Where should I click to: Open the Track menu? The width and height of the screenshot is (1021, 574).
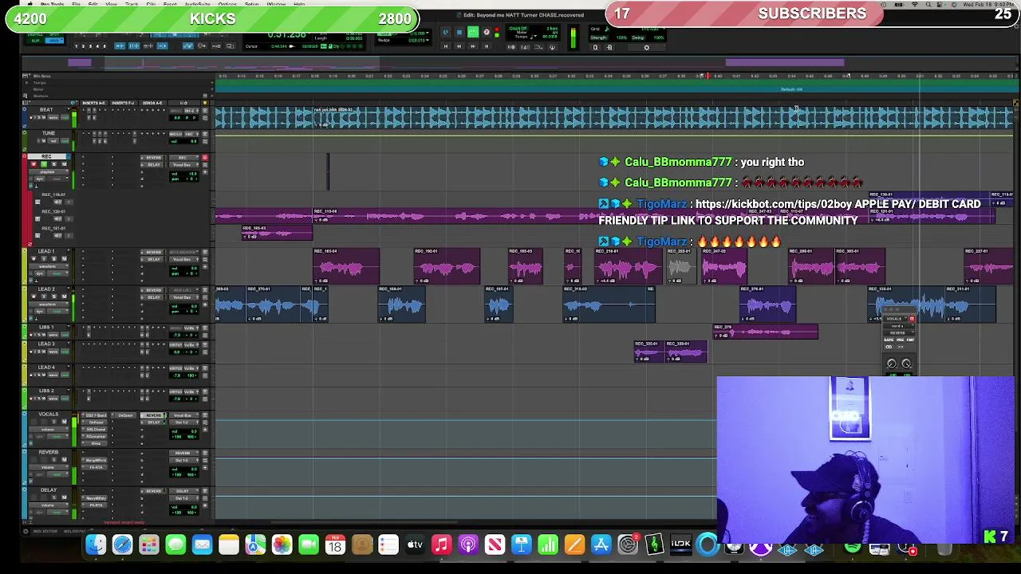(132, 4)
